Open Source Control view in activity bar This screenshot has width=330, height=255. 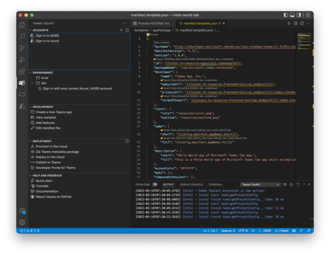22,48
